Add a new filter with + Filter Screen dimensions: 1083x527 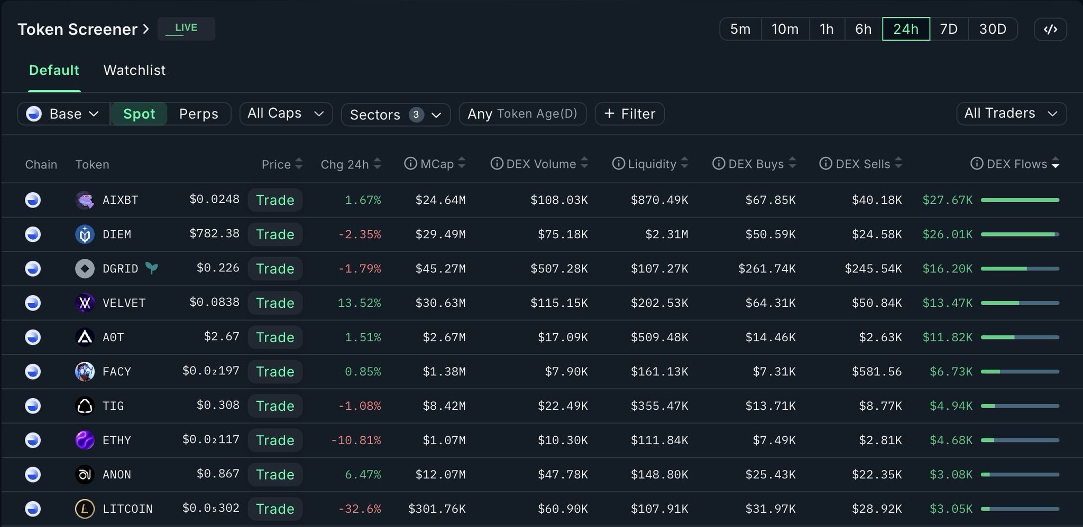tap(629, 114)
